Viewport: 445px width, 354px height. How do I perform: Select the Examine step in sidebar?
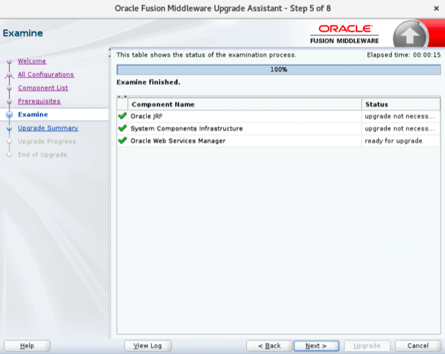tap(33, 114)
